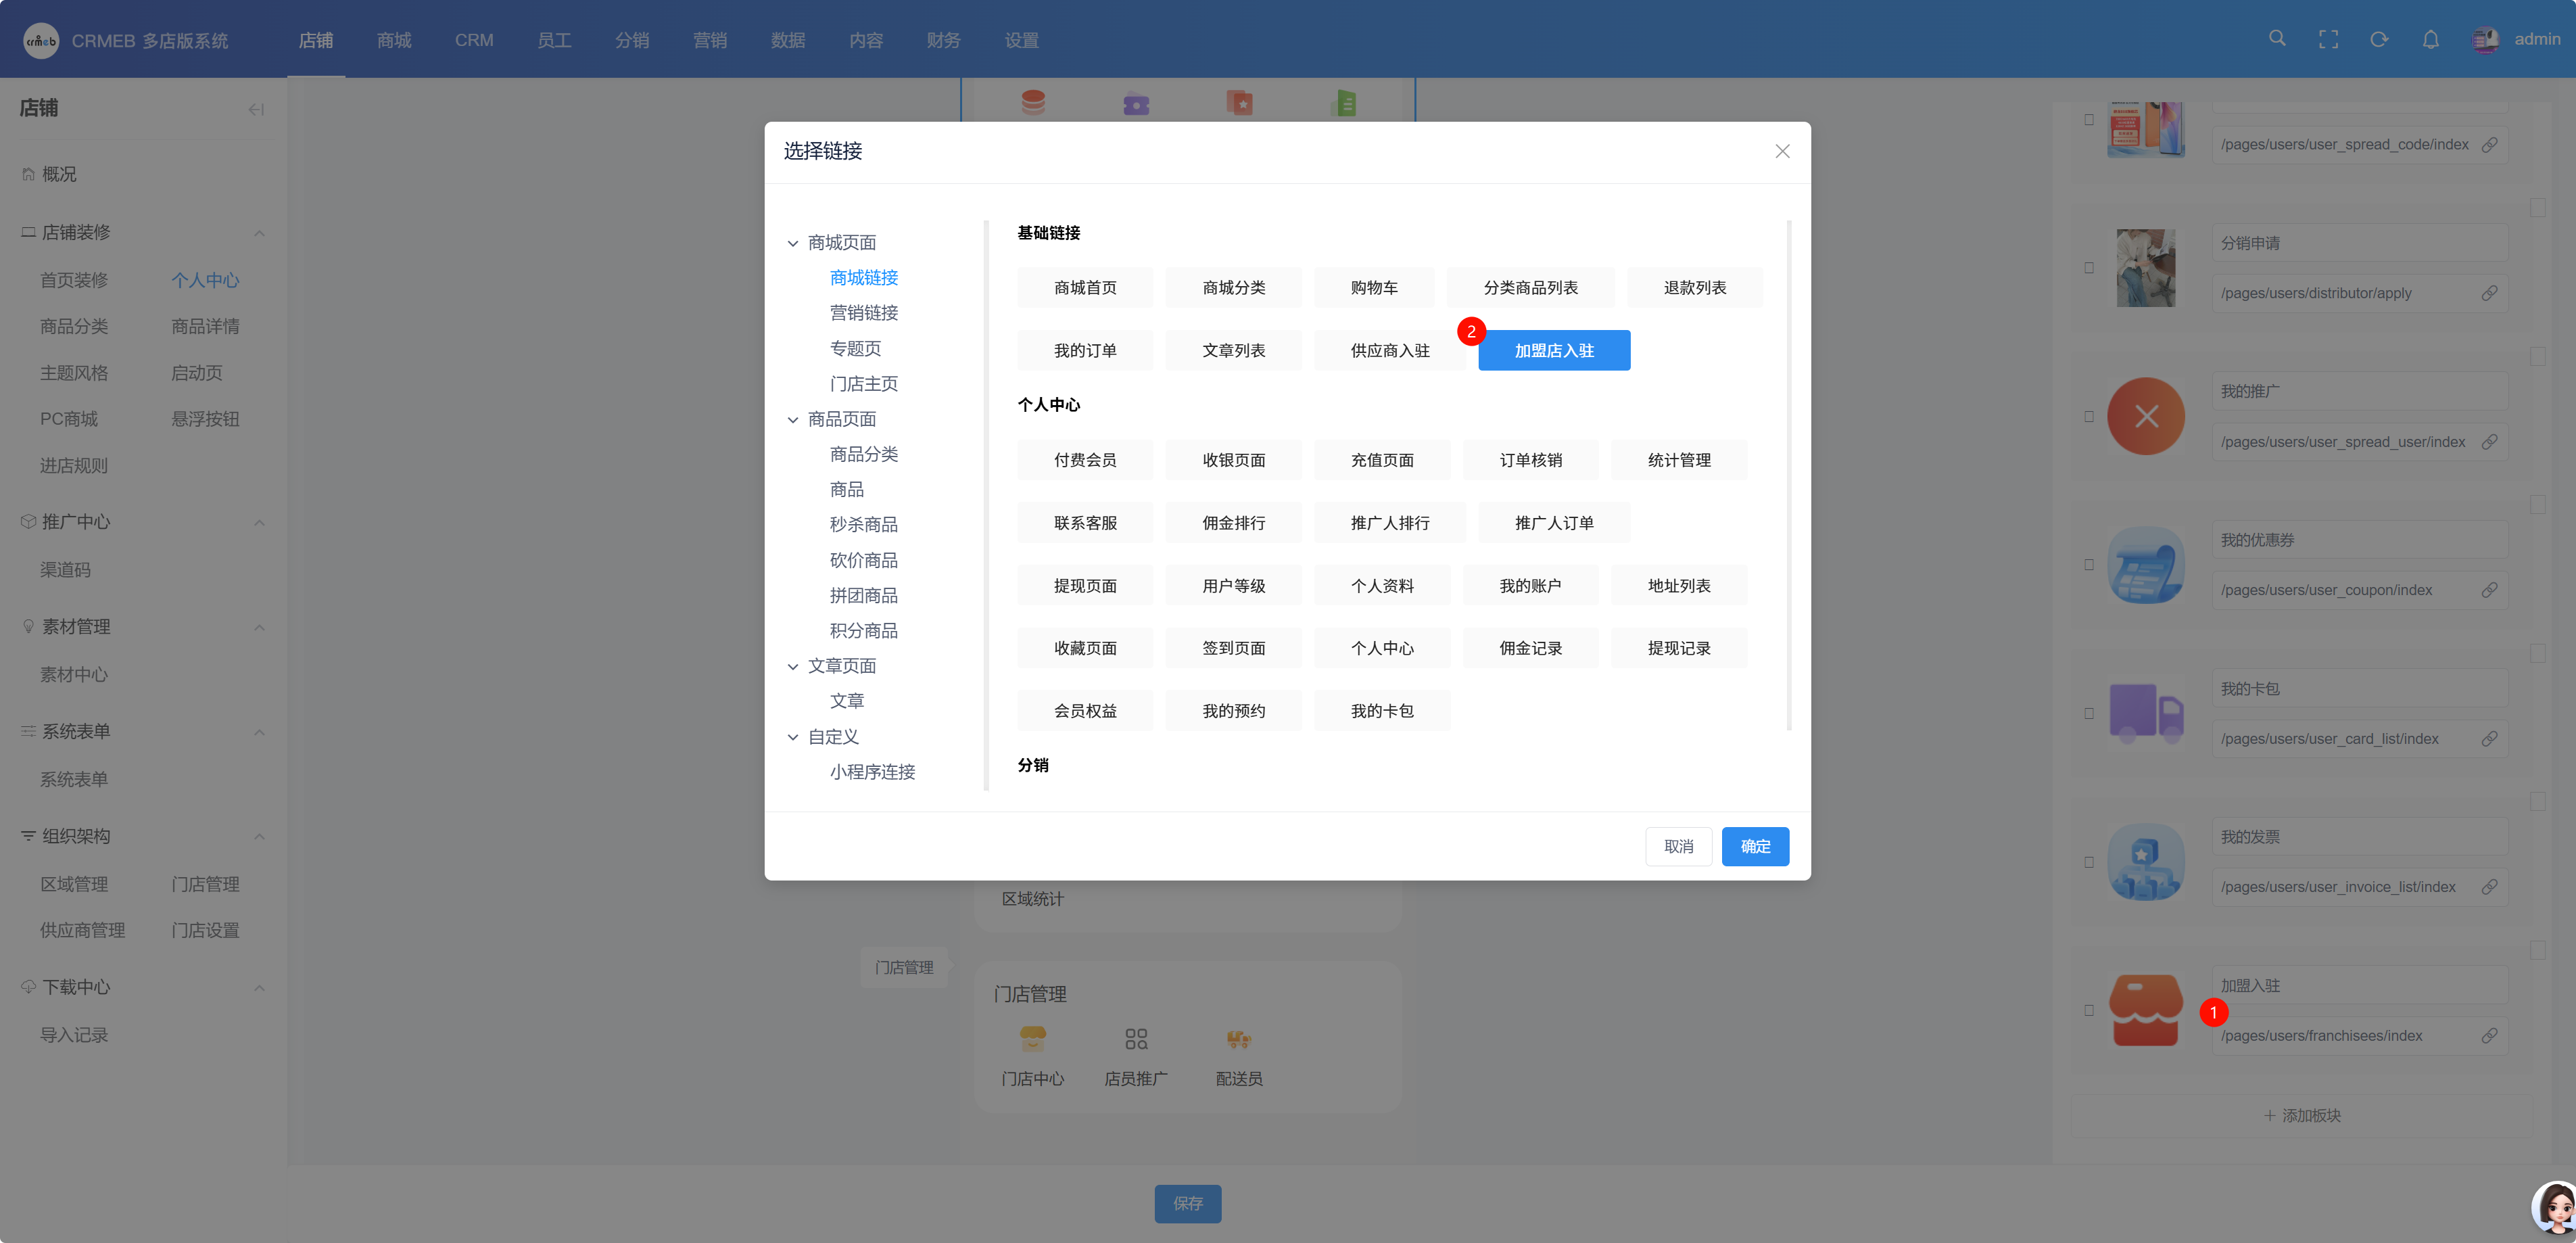
Task: Click the search magnifier icon in header
Action: [2277, 39]
